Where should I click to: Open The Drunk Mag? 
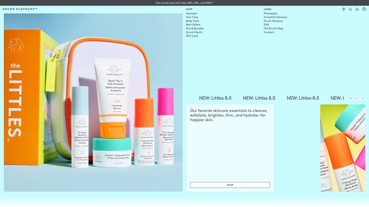click(x=273, y=28)
